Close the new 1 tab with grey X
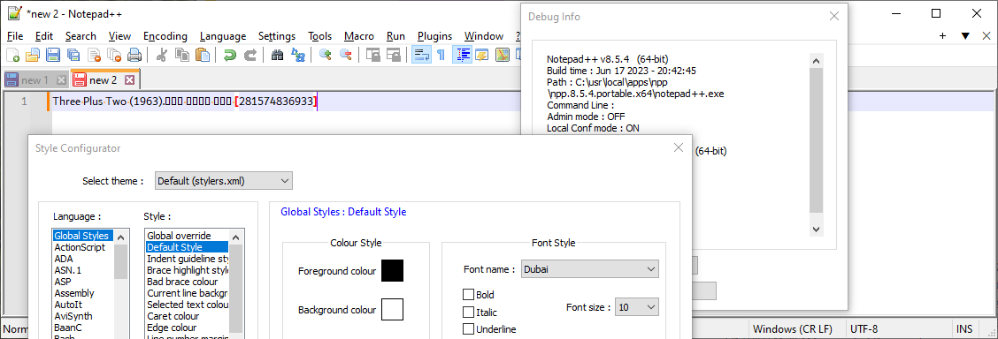Viewport: 998px width, 339px height. pos(61,80)
